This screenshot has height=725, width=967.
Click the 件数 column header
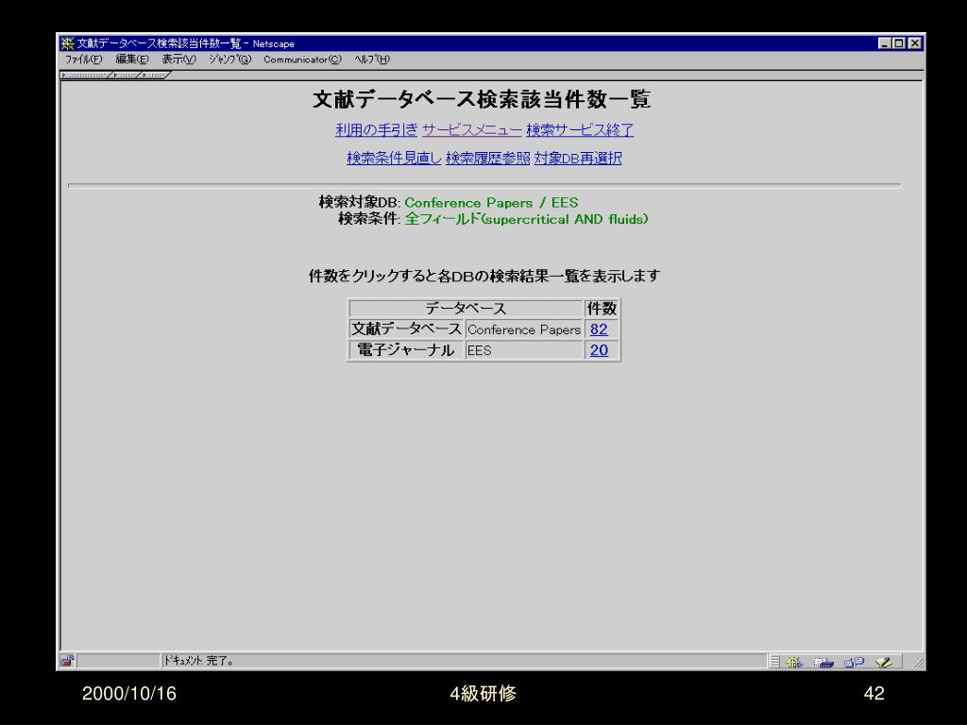602,309
